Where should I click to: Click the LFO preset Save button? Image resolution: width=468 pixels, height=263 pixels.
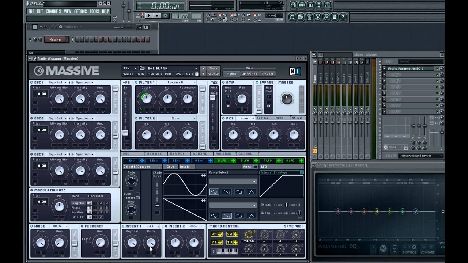170,167
